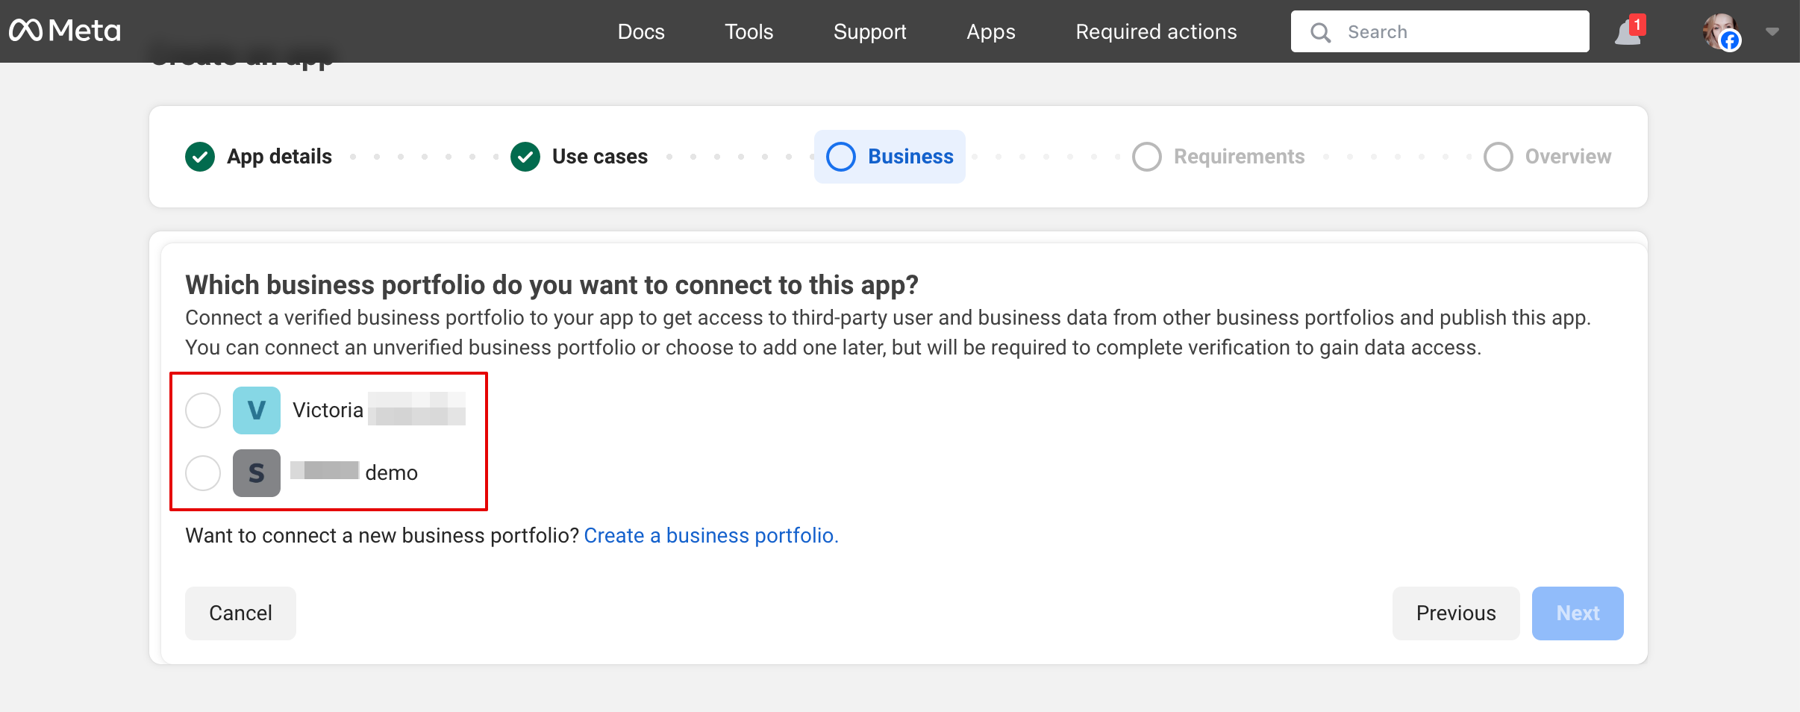Image resolution: width=1800 pixels, height=712 pixels.
Task: Expand the account dropdown arrow
Action: pyautogui.click(x=1772, y=32)
